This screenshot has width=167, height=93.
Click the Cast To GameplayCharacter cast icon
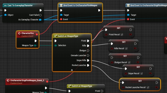click(x=5, y=5)
